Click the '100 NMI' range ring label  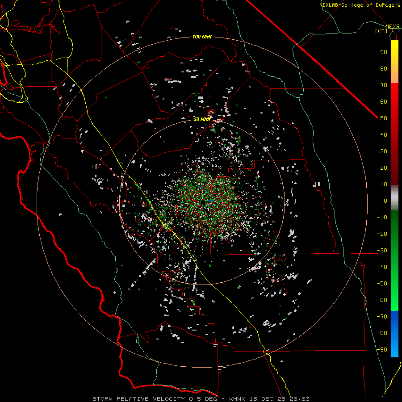point(202,37)
